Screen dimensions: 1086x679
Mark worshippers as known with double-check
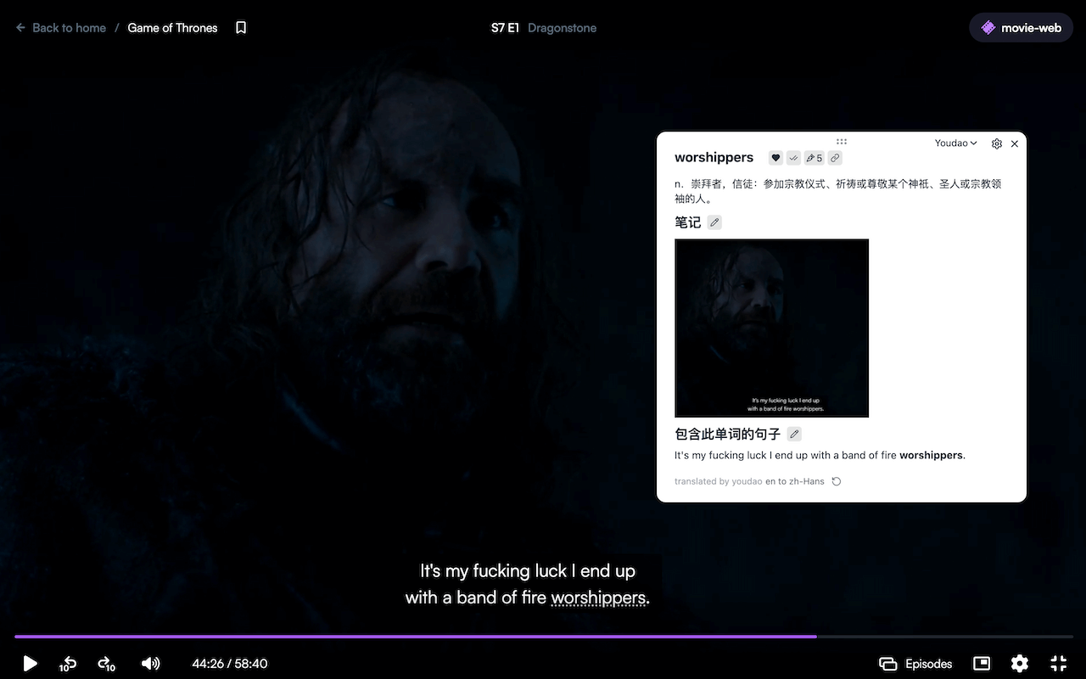793,158
